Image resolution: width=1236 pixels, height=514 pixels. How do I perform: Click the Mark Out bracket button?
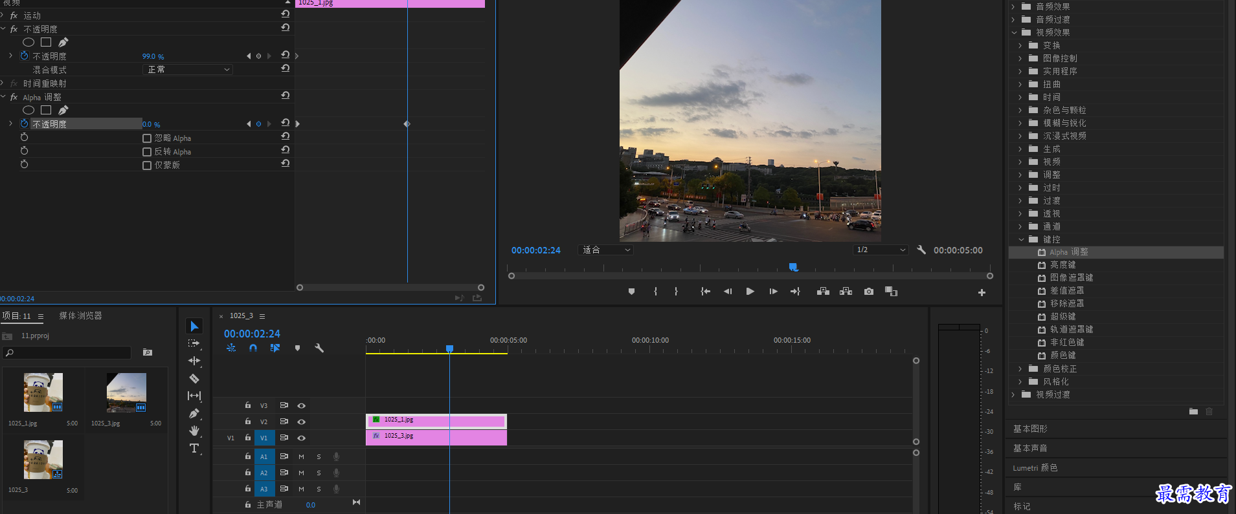676,292
